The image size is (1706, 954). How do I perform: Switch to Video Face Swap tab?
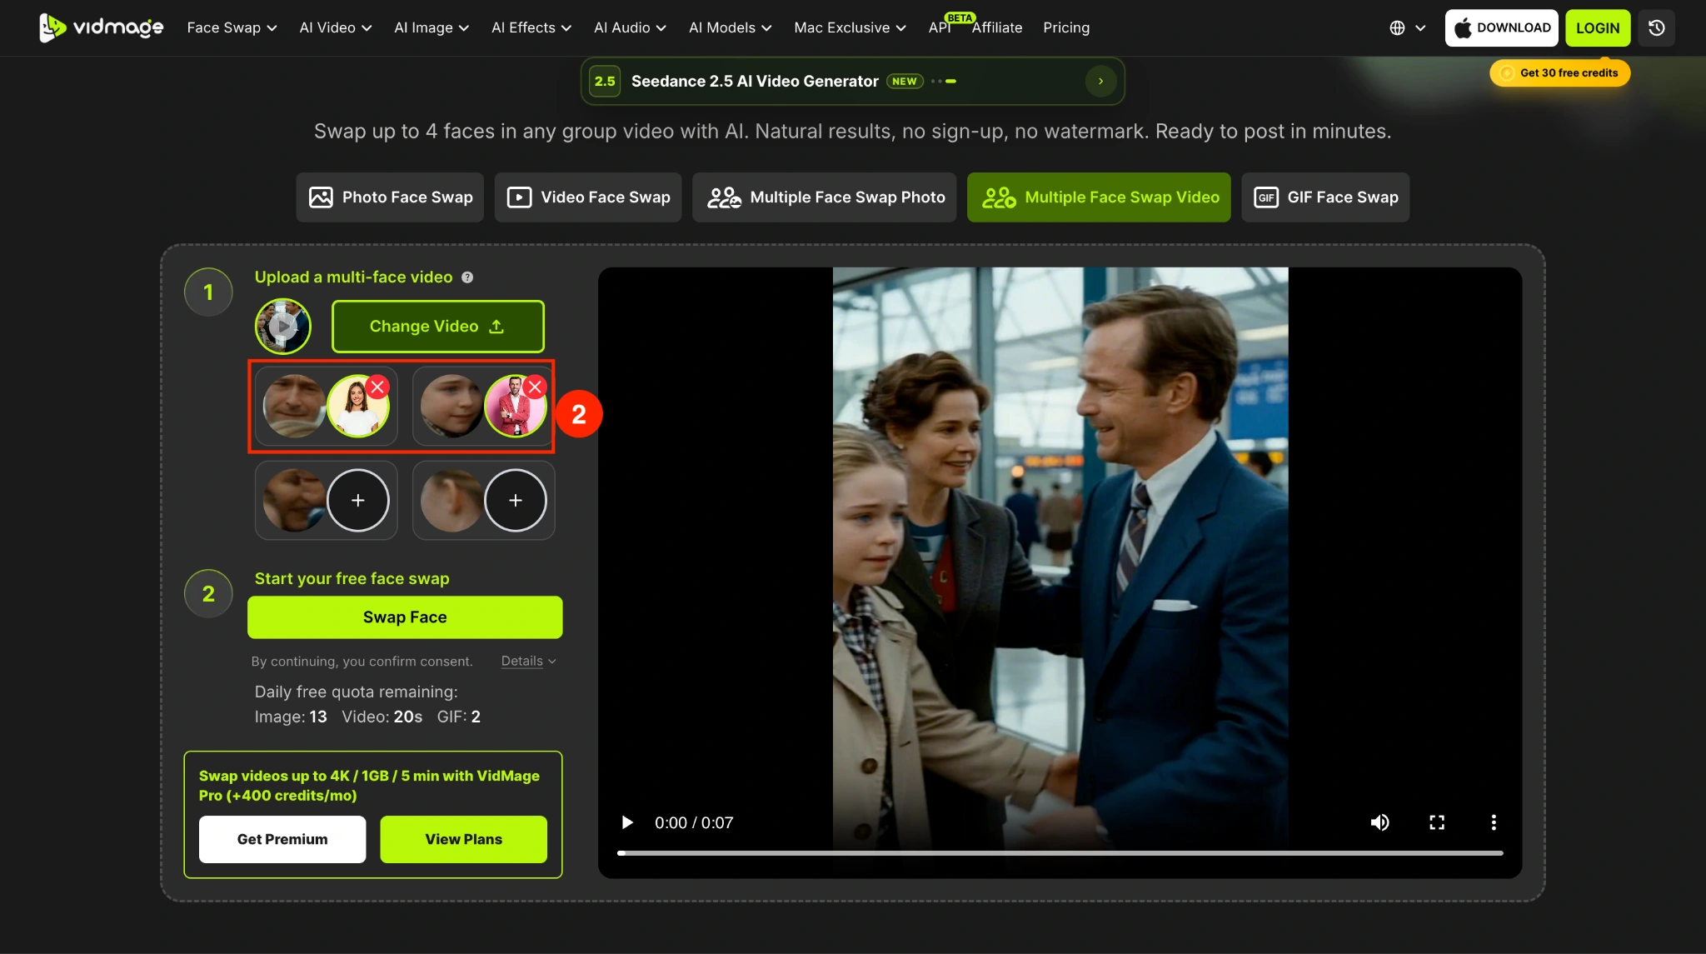(x=588, y=197)
